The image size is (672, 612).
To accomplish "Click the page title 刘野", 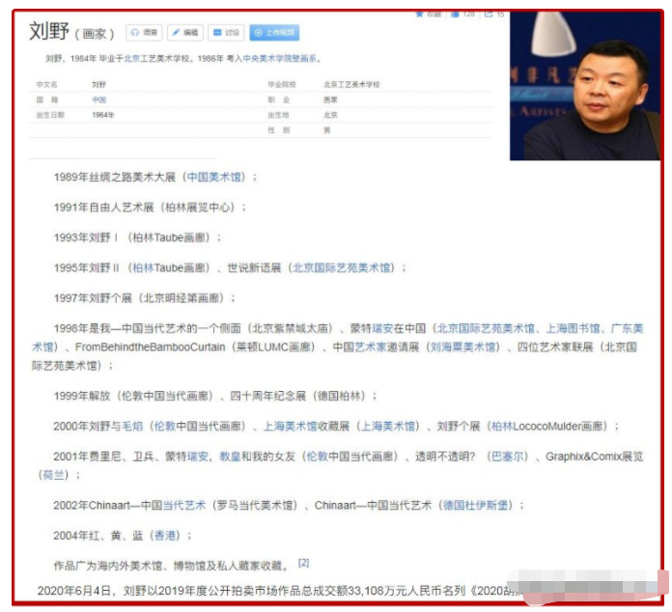I will [x=49, y=31].
